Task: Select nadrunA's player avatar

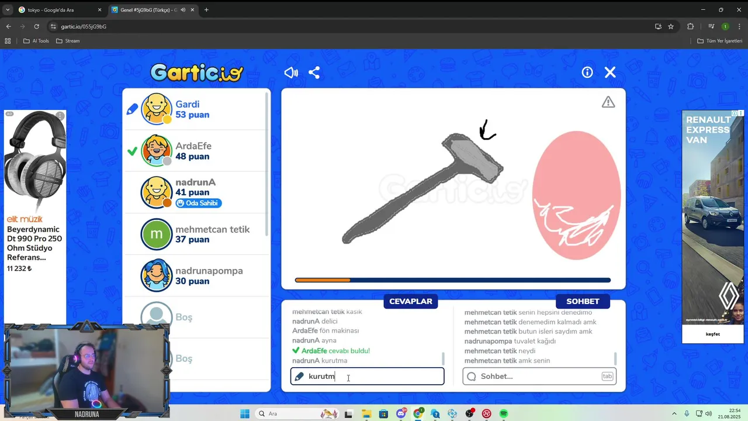Action: point(156,192)
